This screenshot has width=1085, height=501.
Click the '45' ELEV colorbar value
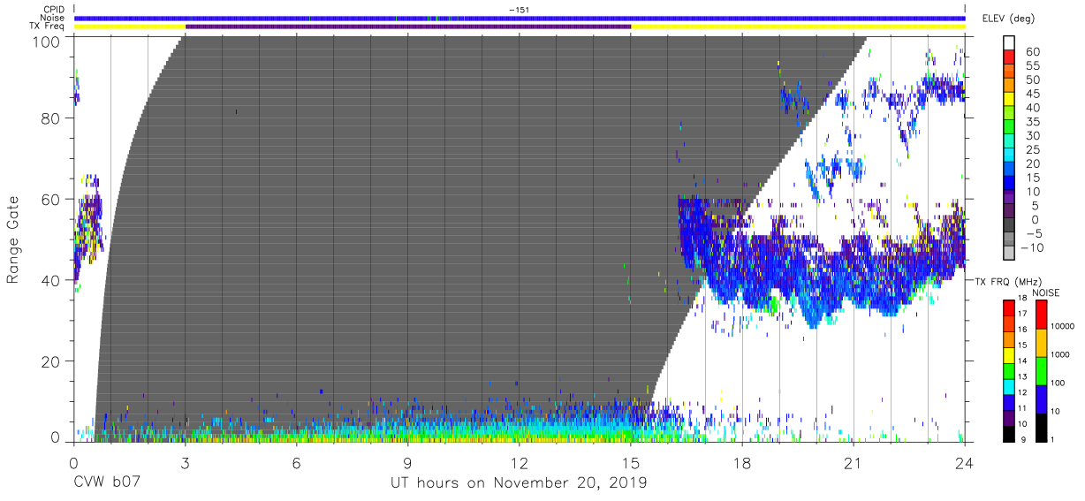pyautogui.click(x=1032, y=95)
